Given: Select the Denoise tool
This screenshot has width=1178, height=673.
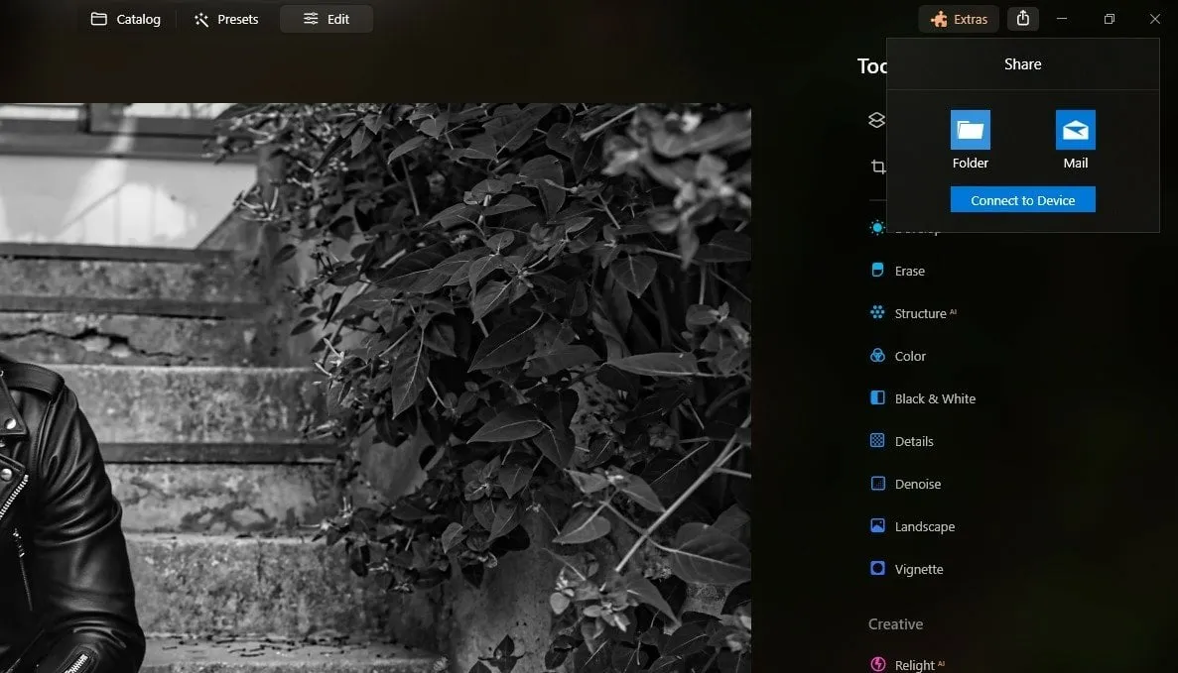Looking at the screenshot, I should click(x=917, y=484).
